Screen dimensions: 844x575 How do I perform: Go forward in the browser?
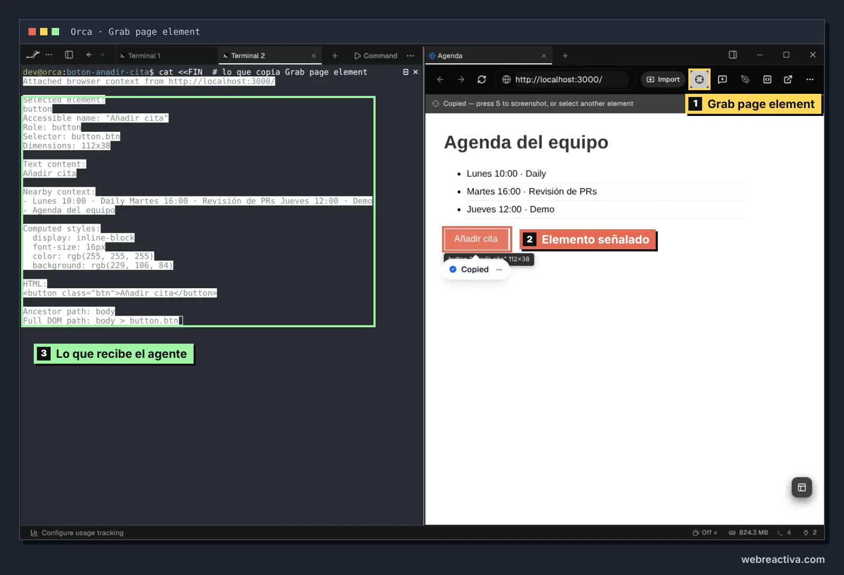(461, 80)
